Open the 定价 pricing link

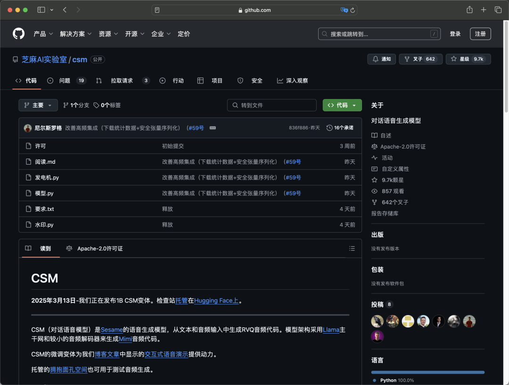coord(184,34)
